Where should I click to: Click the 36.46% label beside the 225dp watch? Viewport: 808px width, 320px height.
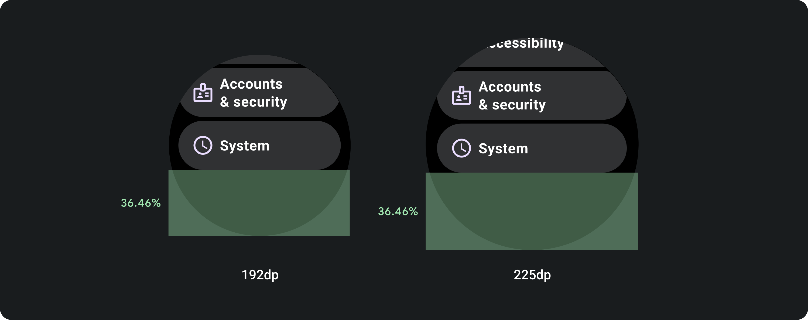pyautogui.click(x=398, y=212)
